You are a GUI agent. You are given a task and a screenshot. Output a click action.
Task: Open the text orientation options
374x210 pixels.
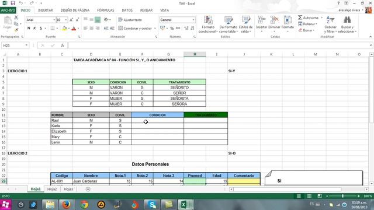point(107,20)
